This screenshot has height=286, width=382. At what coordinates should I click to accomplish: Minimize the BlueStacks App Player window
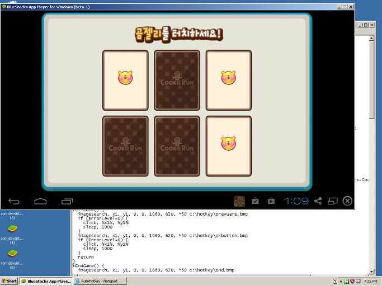pos(339,7)
